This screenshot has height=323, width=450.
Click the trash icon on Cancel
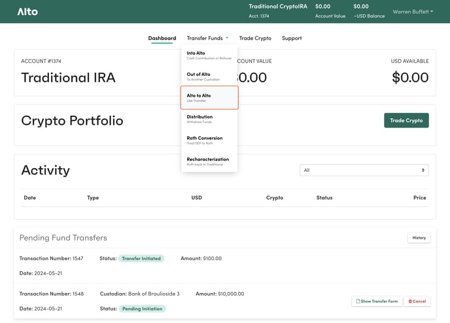[410, 301]
